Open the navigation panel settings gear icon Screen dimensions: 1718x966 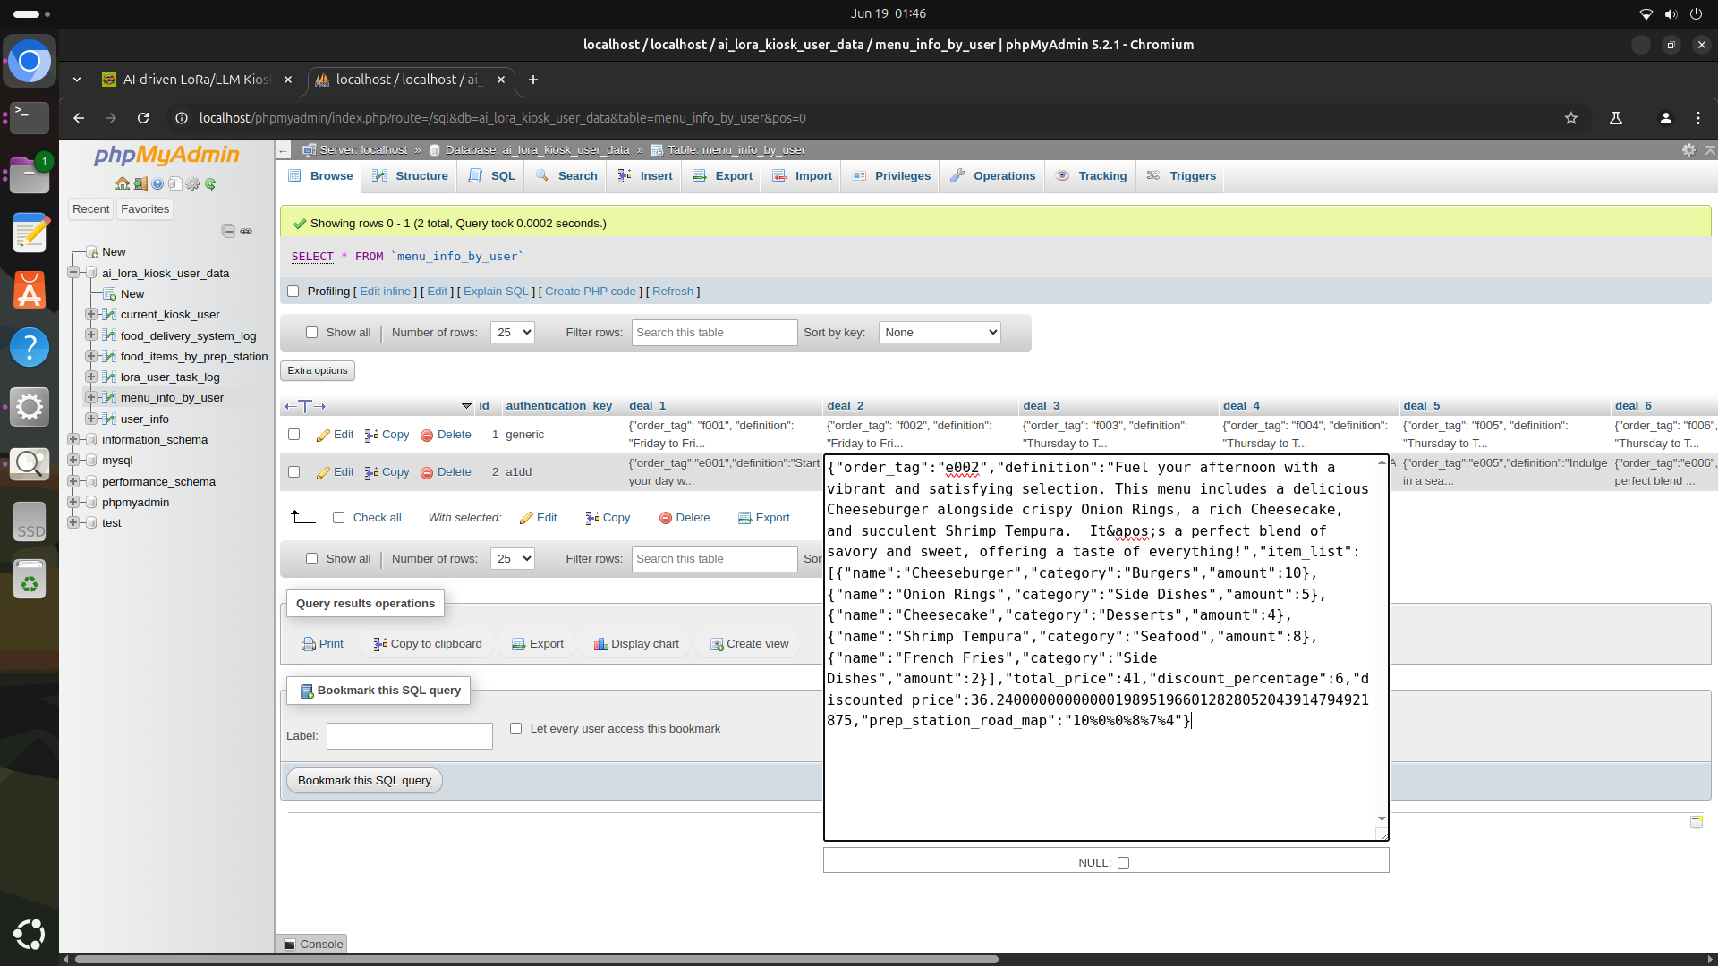(192, 183)
